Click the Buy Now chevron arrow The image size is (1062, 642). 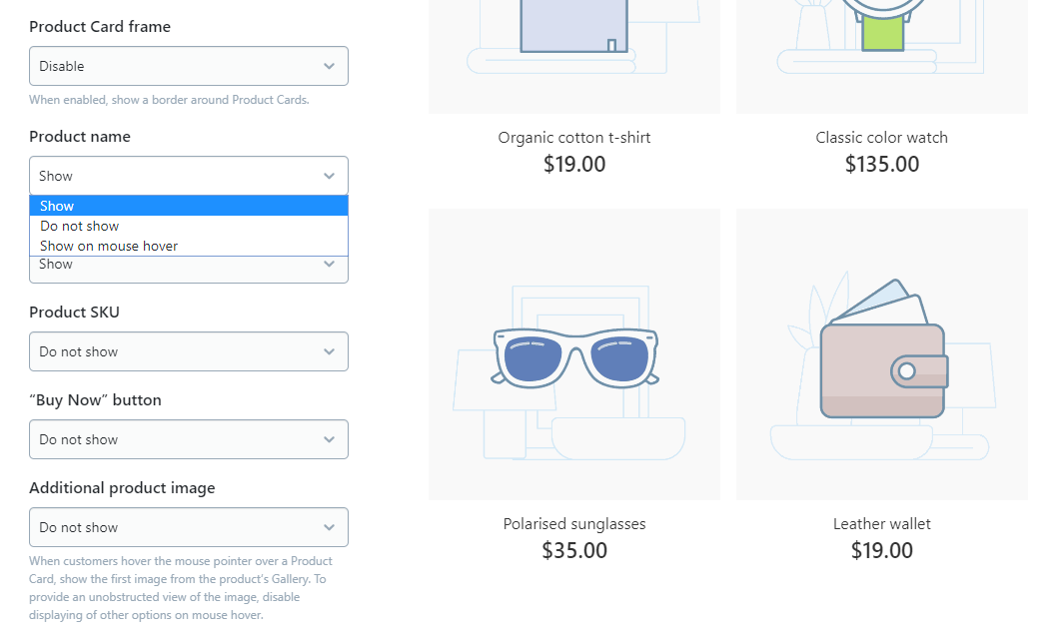[329, 439]
